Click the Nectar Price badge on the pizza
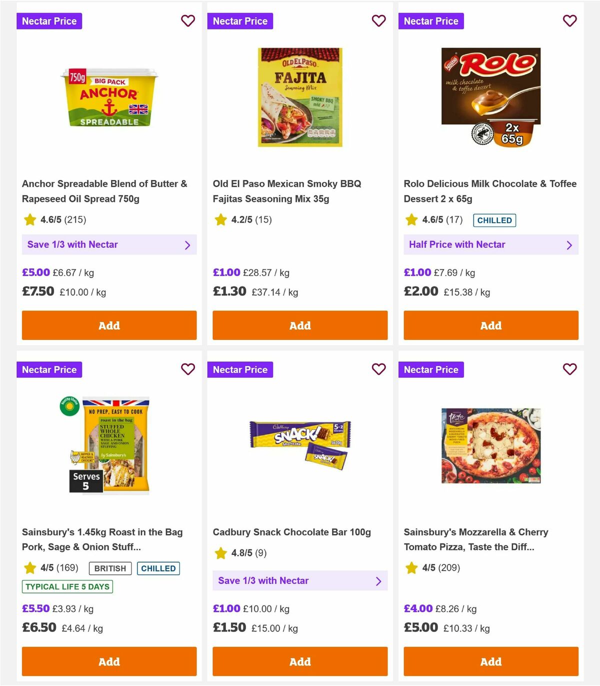Image resolution: width=600 pixels, height=686 pixels. pos(431,369)
